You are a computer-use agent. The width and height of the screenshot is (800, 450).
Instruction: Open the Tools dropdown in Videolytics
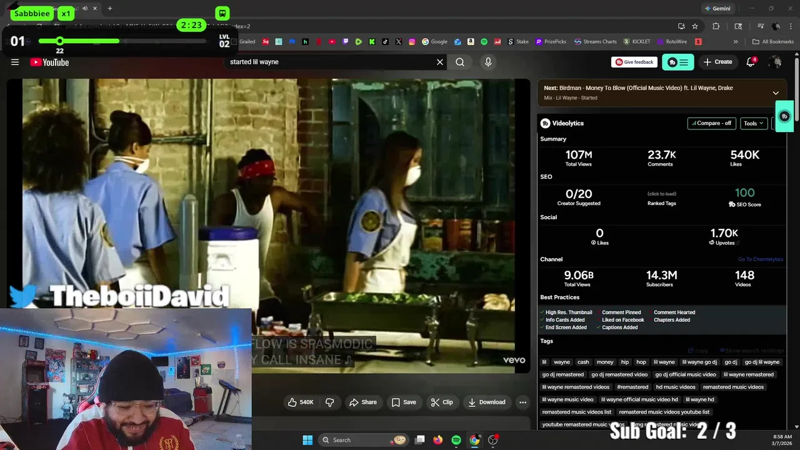754,123
